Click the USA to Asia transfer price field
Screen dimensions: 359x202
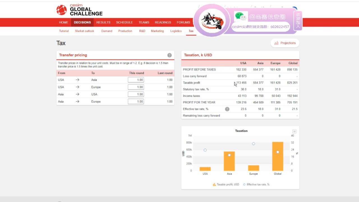(136, 80)
